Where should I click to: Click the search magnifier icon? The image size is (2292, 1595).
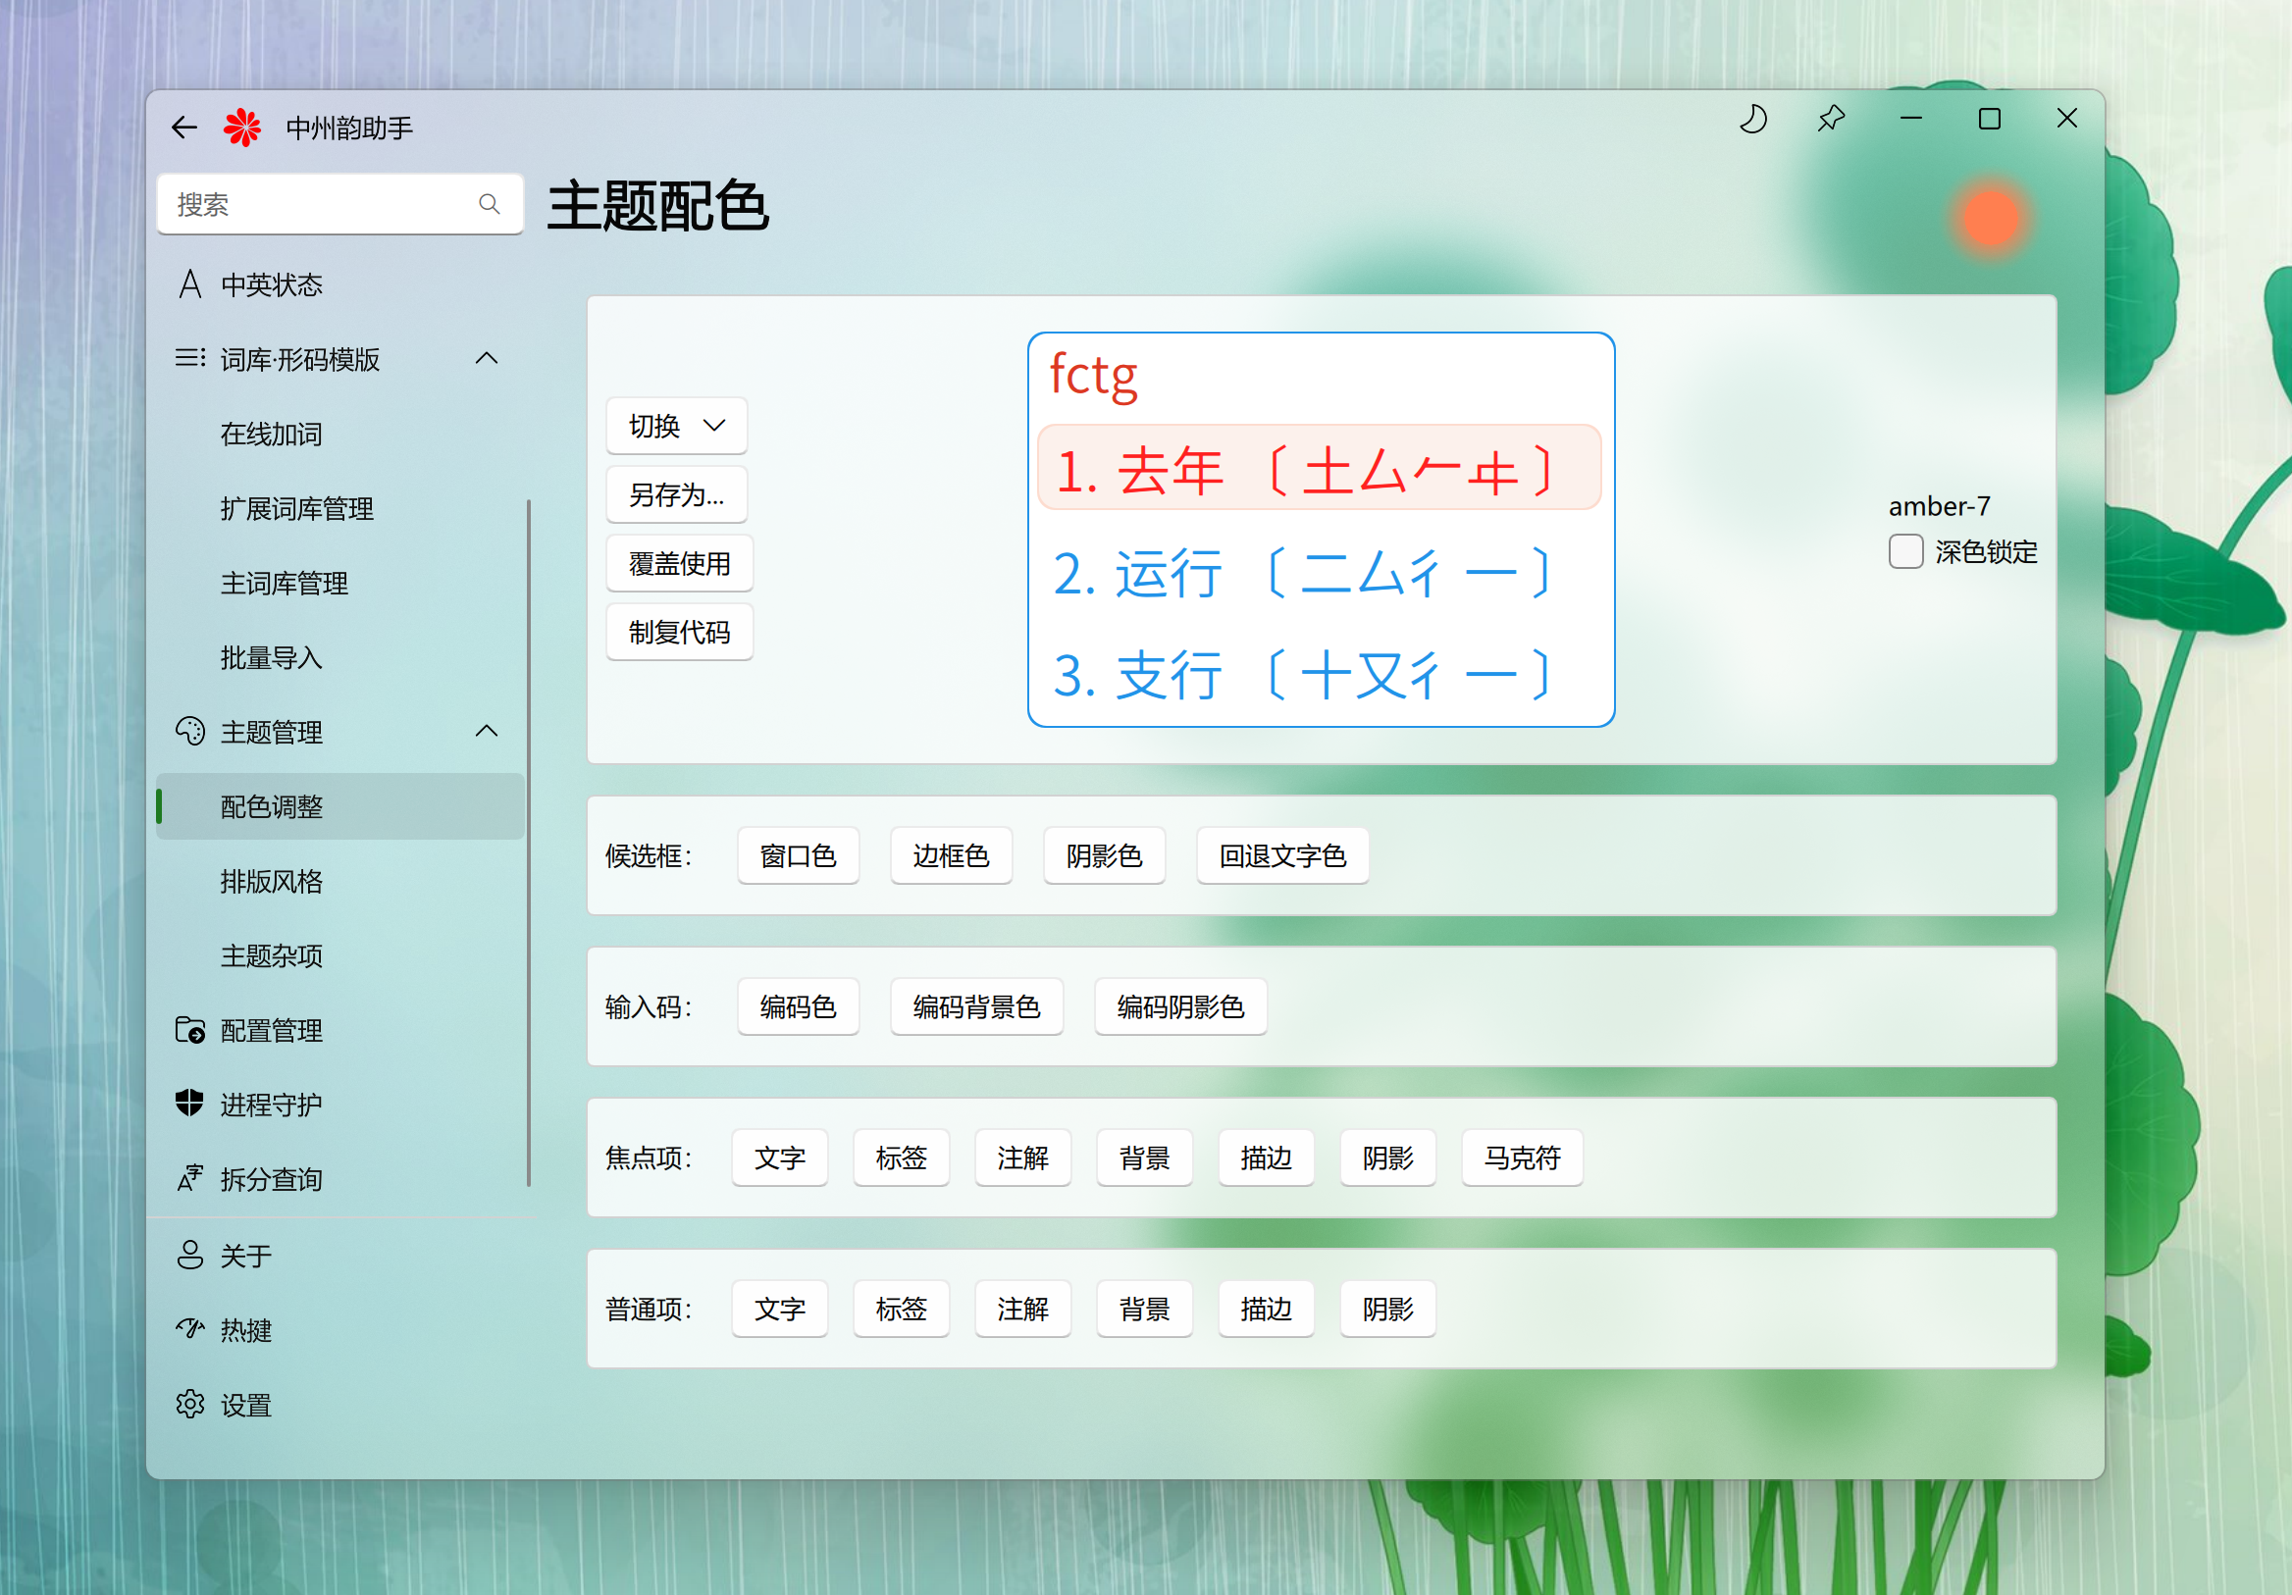click(490, 205)
